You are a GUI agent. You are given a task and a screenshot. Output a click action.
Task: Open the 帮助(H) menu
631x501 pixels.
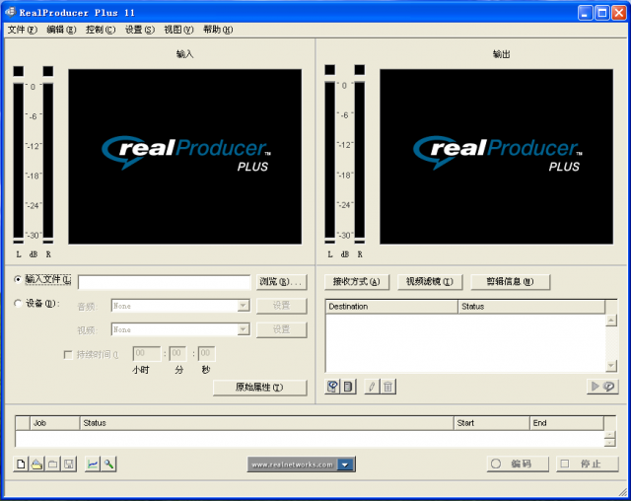[218, 30]
